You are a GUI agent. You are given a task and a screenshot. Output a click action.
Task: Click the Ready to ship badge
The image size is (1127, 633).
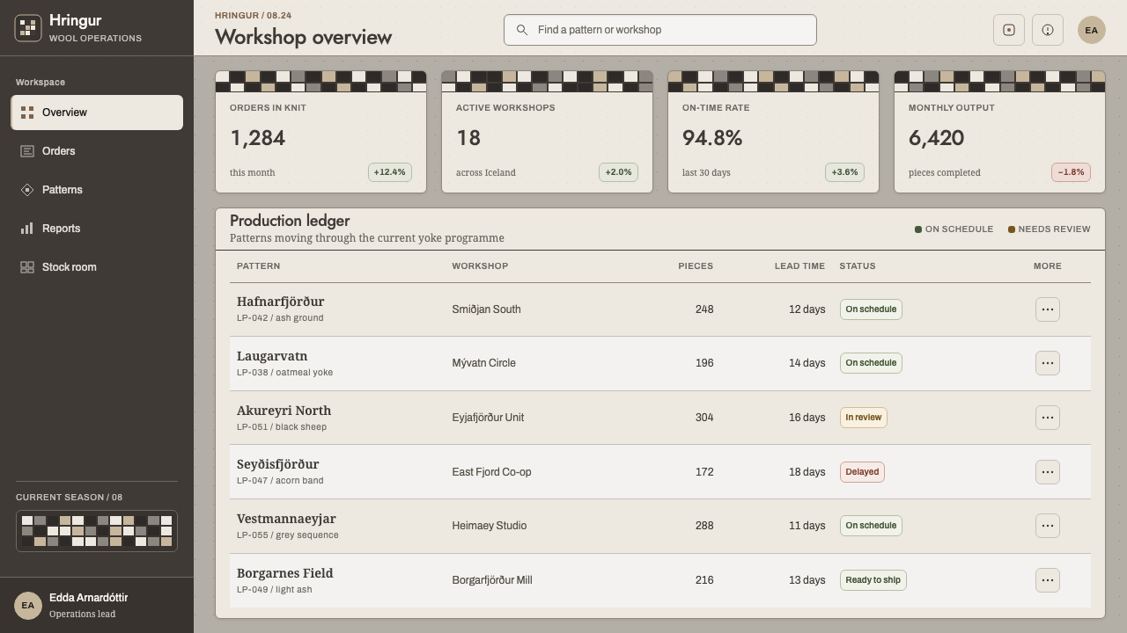tap(873, 580)
